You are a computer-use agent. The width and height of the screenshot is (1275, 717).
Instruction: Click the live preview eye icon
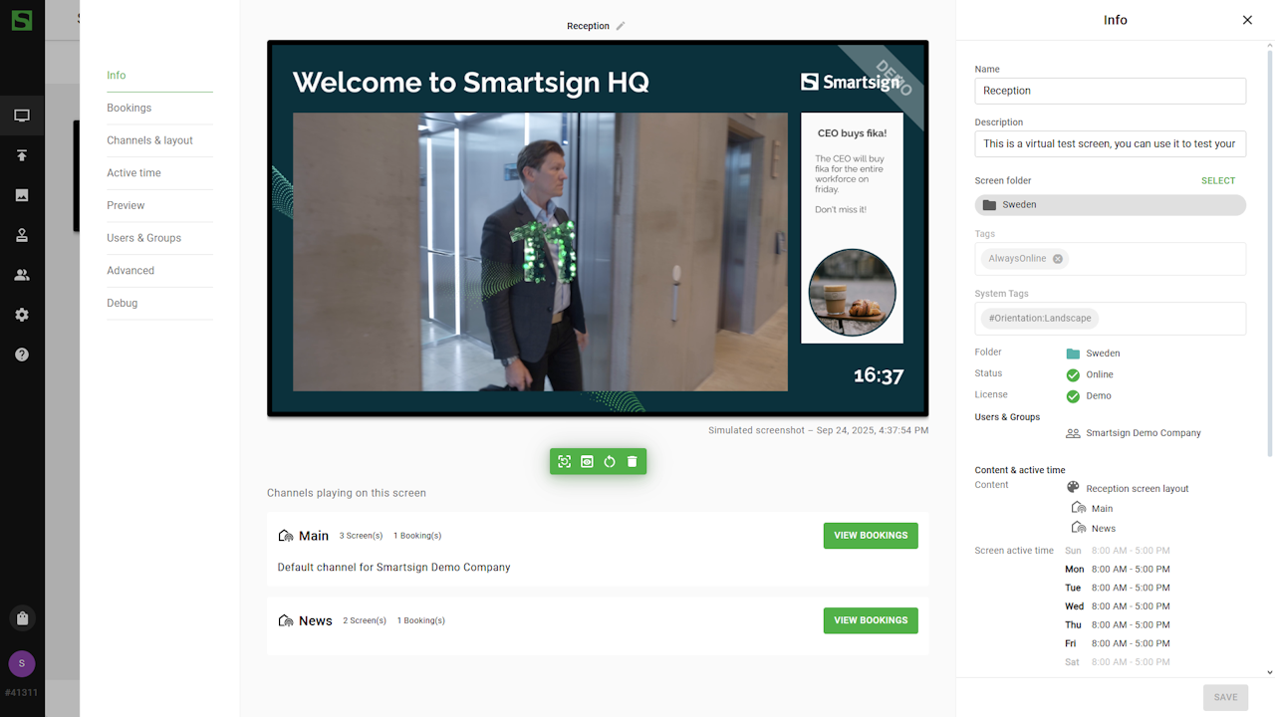[587, 461]
